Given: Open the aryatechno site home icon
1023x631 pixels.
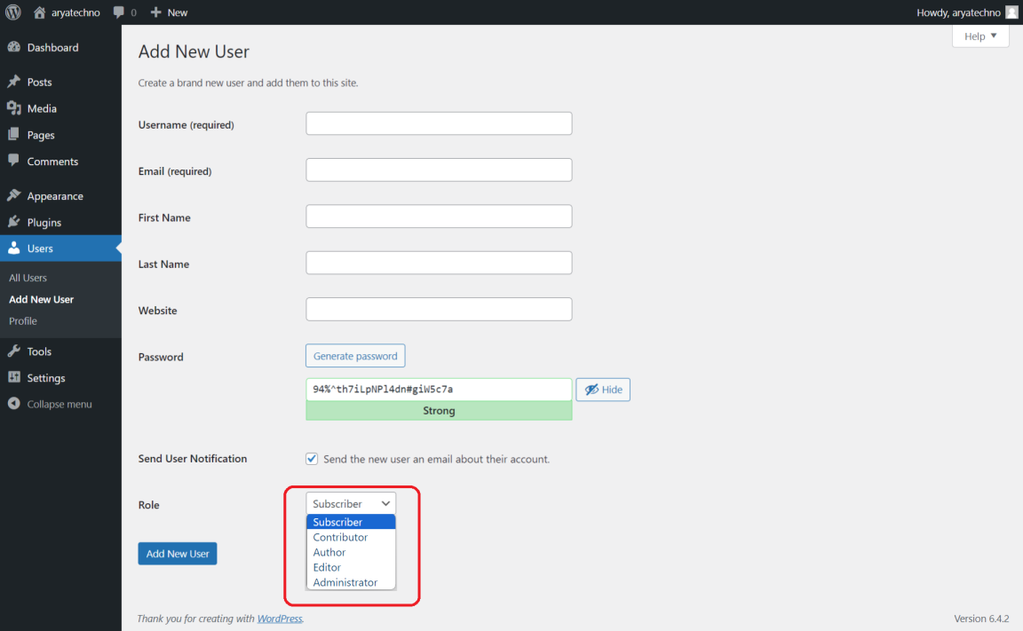Looking at the screenshot, I should (x=39, y=12).
